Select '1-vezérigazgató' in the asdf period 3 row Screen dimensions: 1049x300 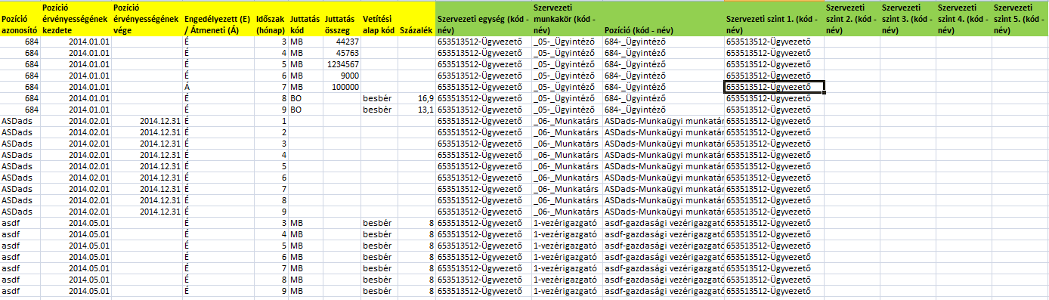pos(567,223)
